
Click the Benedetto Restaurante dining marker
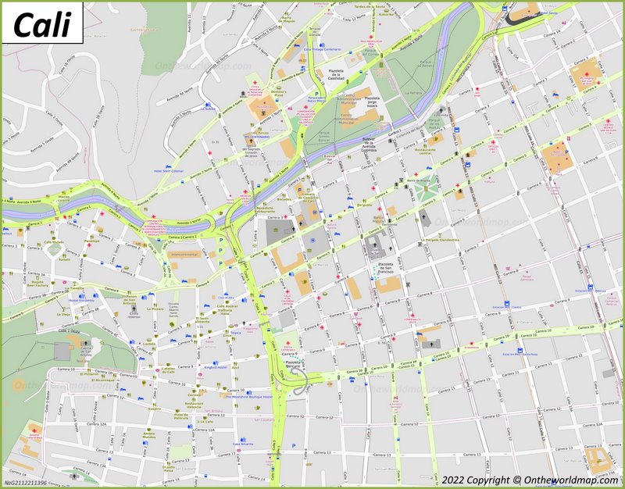(265, 205)
